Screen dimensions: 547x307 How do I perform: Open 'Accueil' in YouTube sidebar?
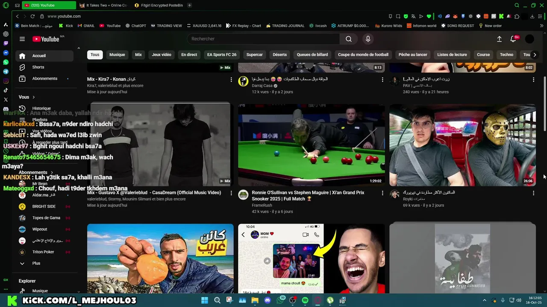tap(44, 56)
